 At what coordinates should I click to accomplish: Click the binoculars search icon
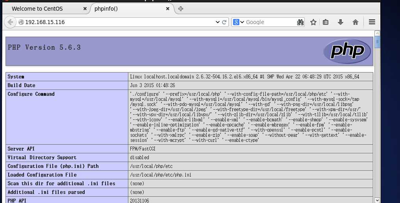[x=300, y=22]
